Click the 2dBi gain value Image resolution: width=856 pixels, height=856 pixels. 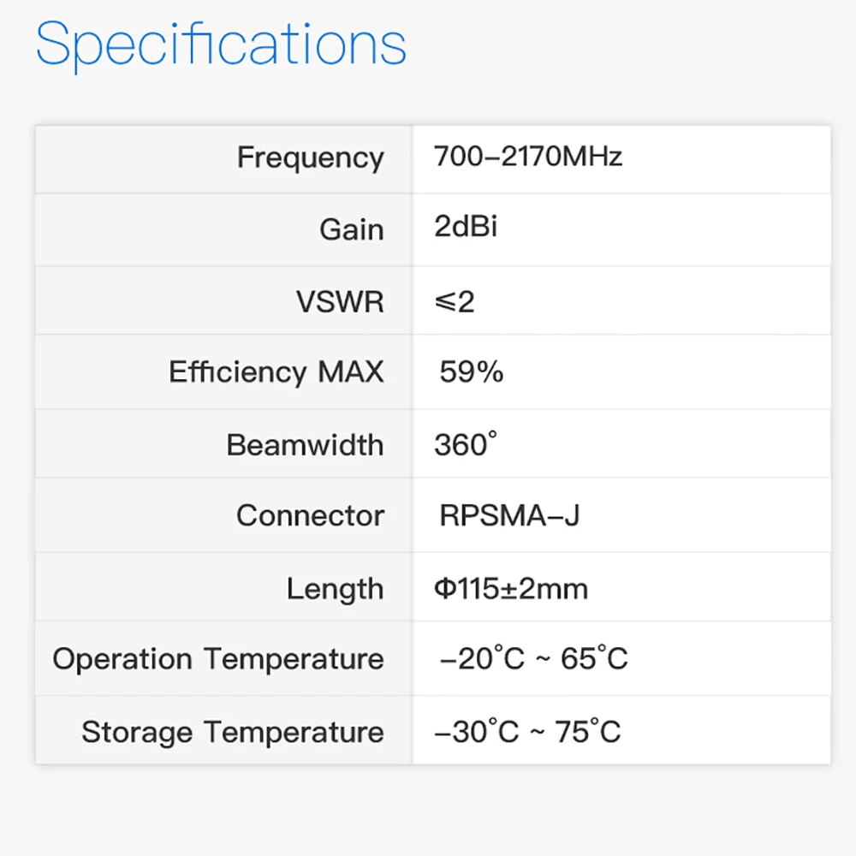click(466, 227)
